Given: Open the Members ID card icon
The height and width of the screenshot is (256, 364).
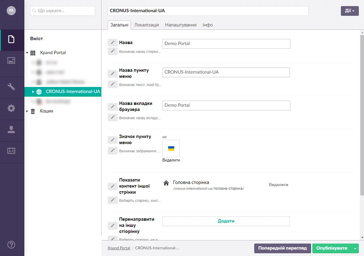Looking at the screenshot, I should [x=11, y=151].
